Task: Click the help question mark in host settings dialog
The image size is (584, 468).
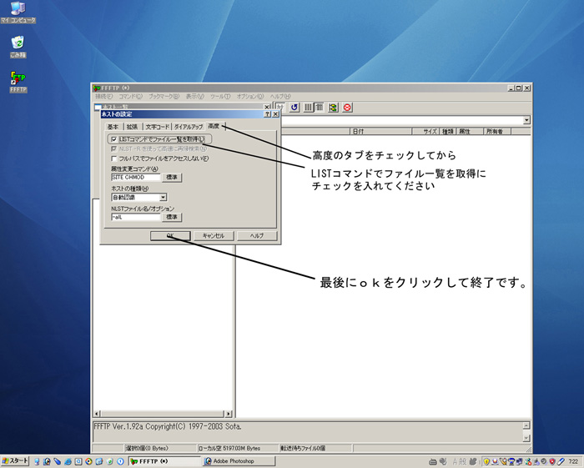Action: (267, 114)
